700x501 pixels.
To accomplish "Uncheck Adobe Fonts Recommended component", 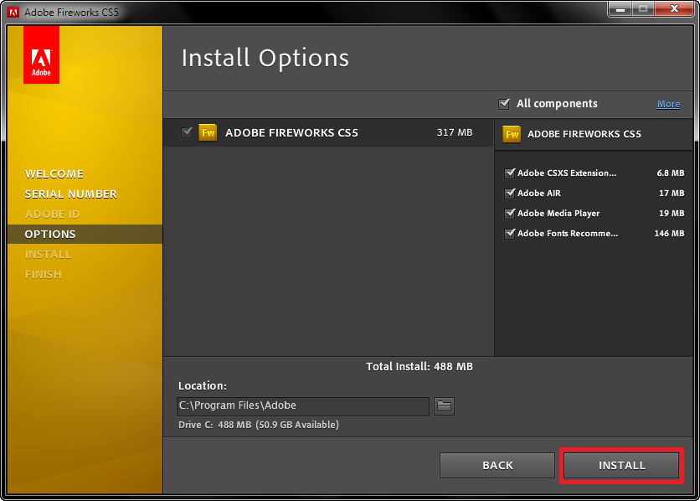I will tap(510, 234).
